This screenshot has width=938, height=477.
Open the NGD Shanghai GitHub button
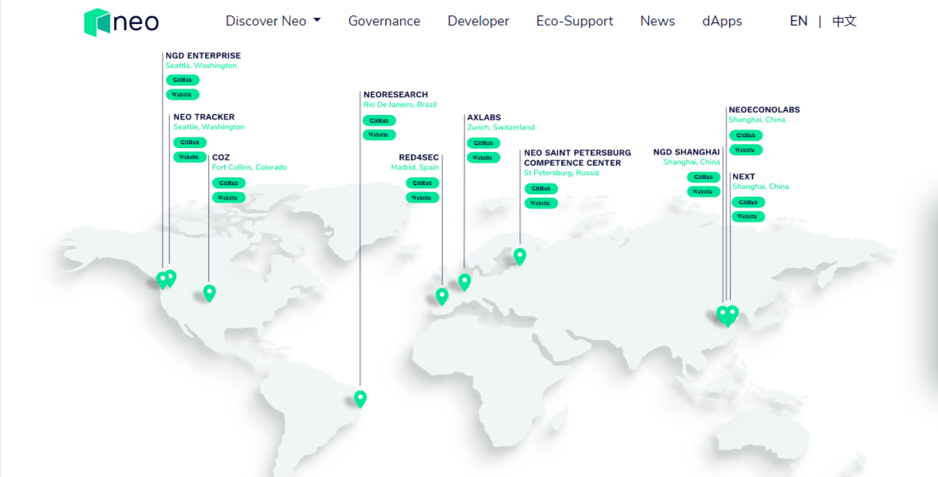coord(704,177)
